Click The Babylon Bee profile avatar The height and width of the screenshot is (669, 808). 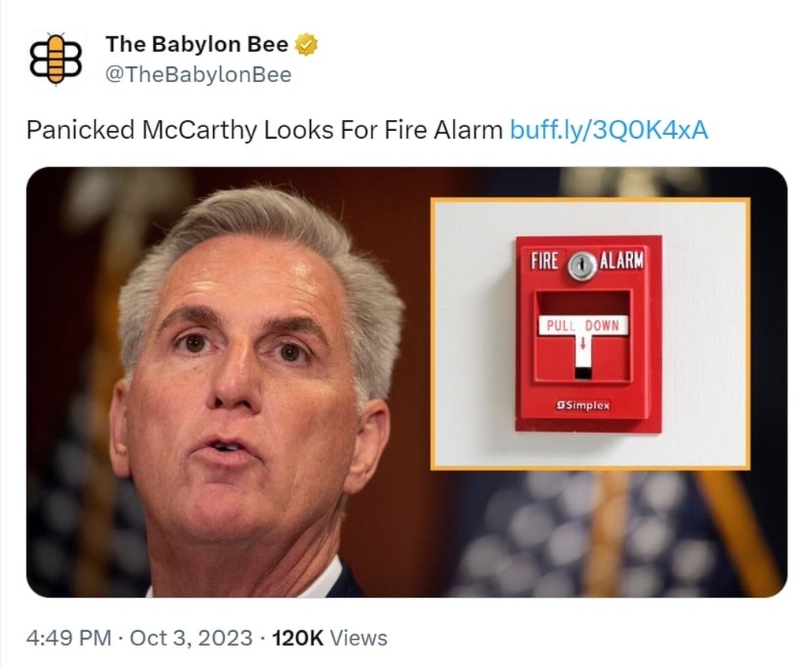tap(56, 58)
